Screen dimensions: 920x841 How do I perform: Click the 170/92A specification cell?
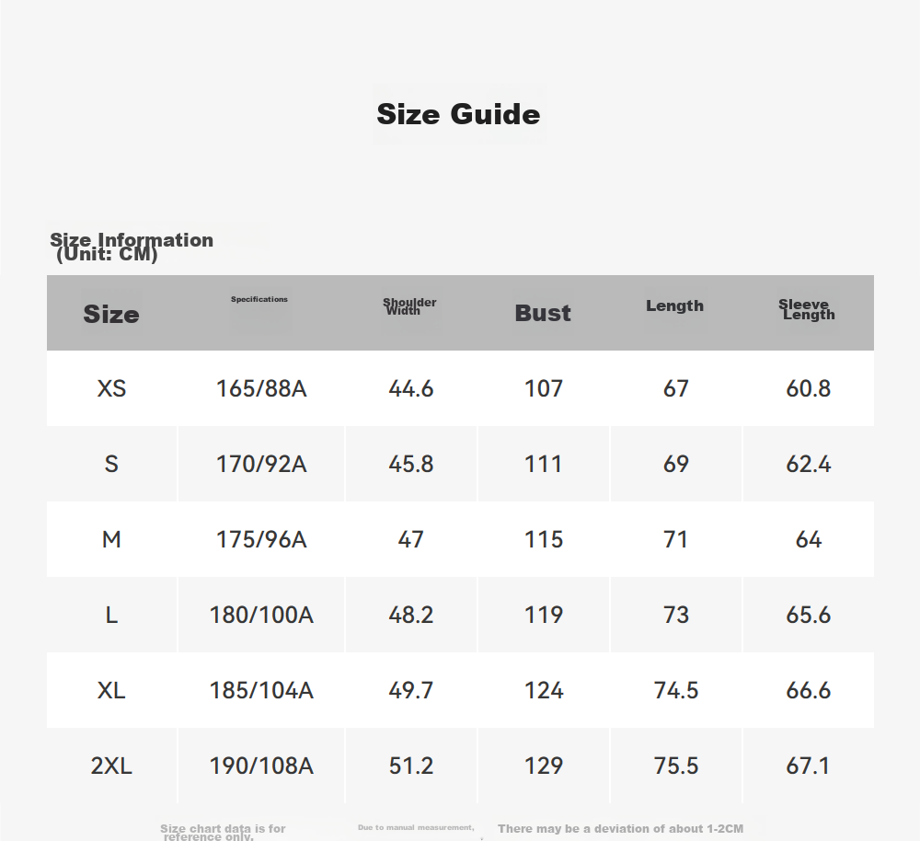[x=261, y=465]
